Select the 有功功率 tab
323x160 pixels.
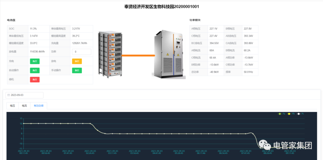[x=39, y=106]
